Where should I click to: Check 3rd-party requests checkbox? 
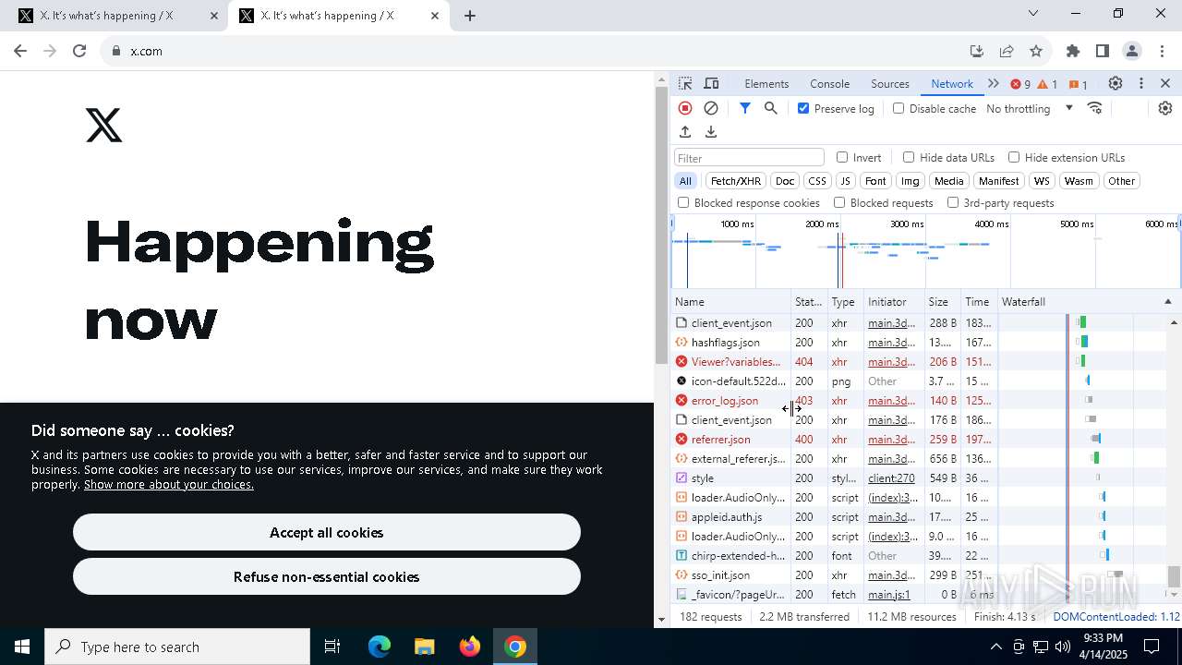click(x=953, y=202)
